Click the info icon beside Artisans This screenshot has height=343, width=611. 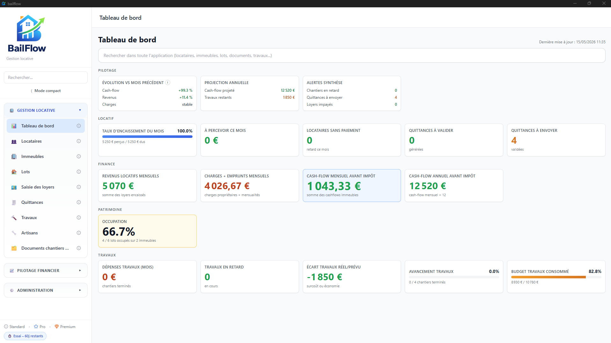(79, 233)
